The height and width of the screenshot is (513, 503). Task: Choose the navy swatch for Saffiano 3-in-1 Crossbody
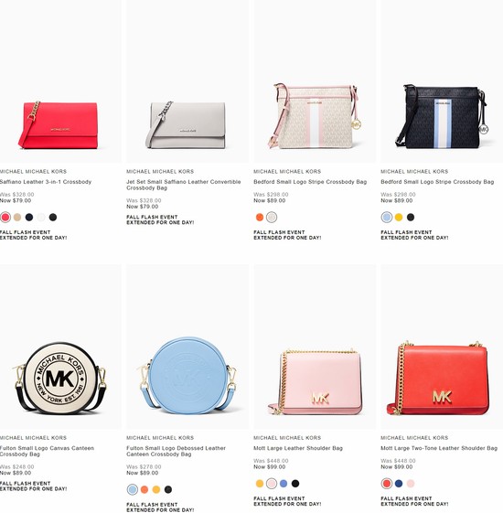coord(29,218)
